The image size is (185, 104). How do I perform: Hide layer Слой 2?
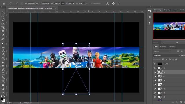click(155, 64)
